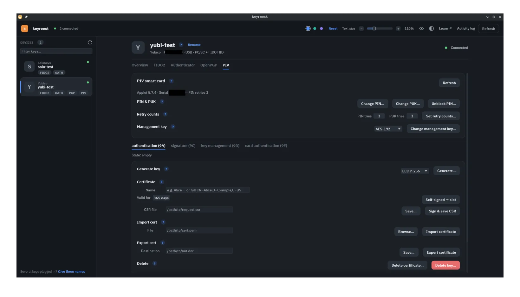Click the PGP badge under yubi-test
This screenshot has height=297, width=520.
pyautogui.click(x=72, y=93)
